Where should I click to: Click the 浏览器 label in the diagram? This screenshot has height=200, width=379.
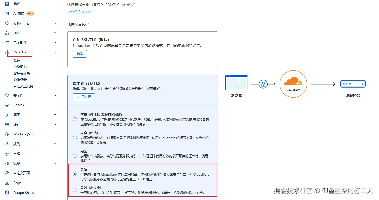tap(236, 95)
